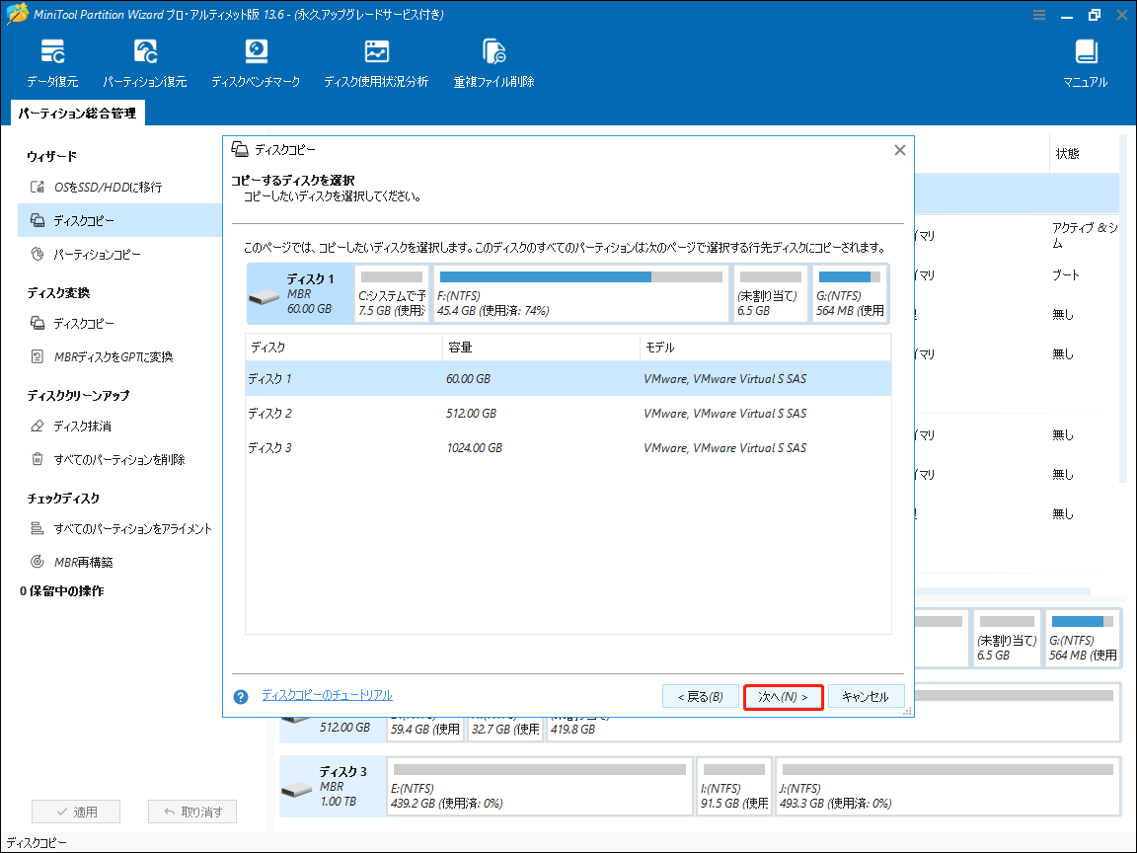Open the ディスクコピーのチュートリアル link

click(x=327, y=695)
